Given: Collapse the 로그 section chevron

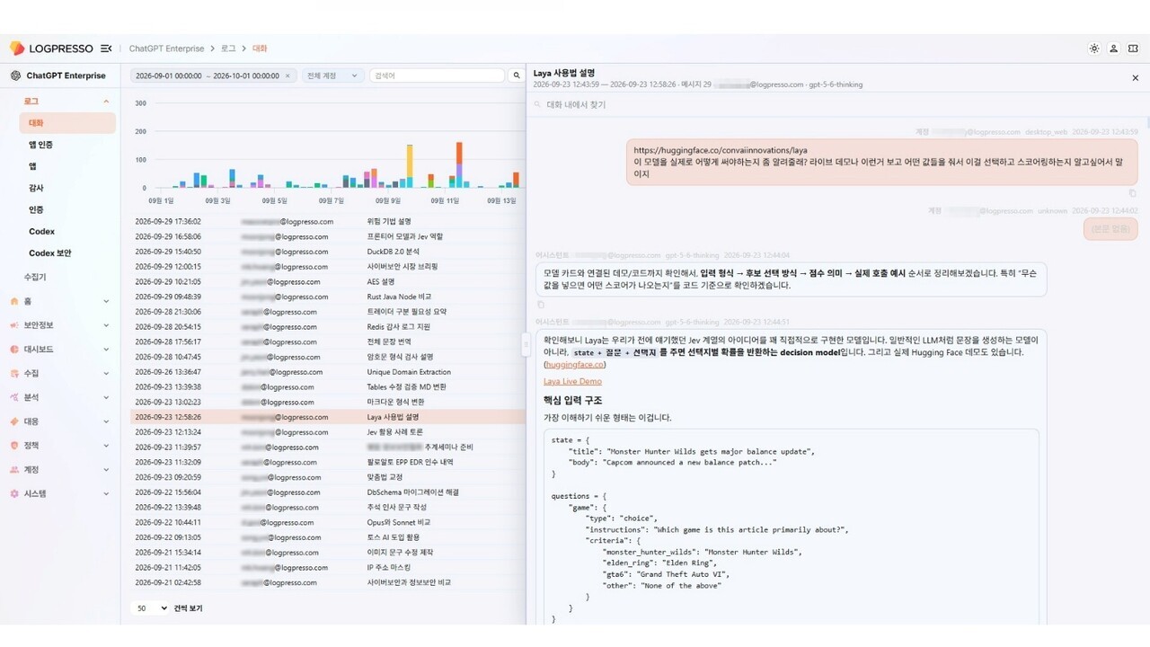Looking at the screenshot, I should coord(106,102).
